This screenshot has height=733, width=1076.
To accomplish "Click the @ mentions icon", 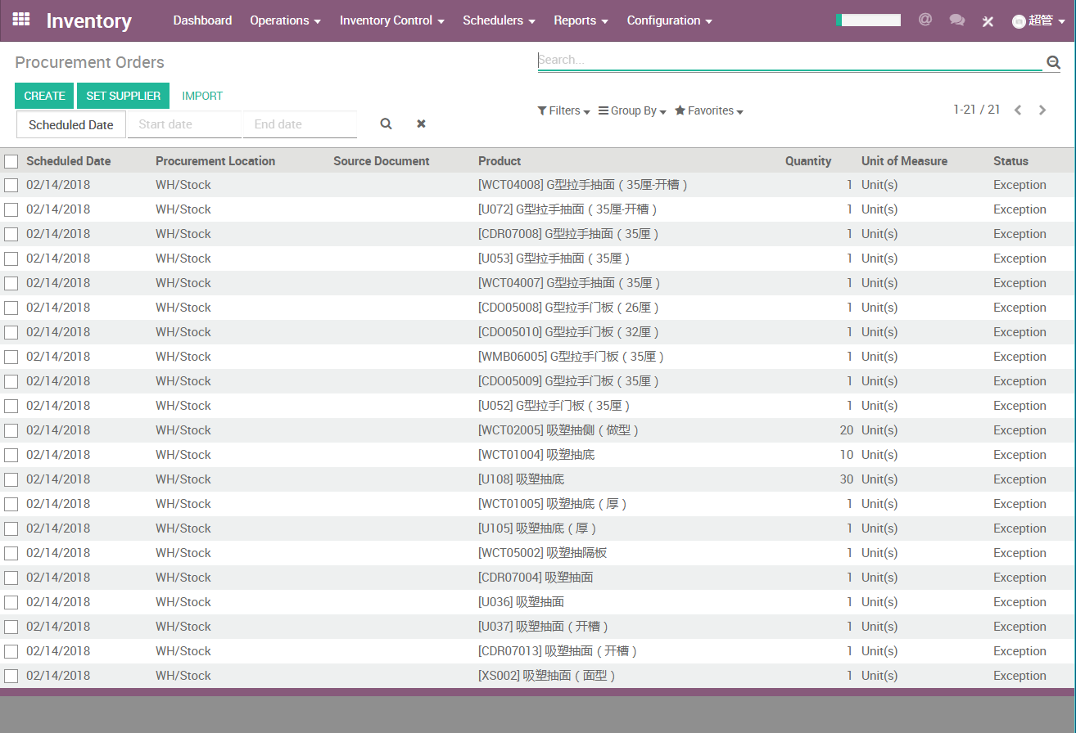I will point(925,20).
